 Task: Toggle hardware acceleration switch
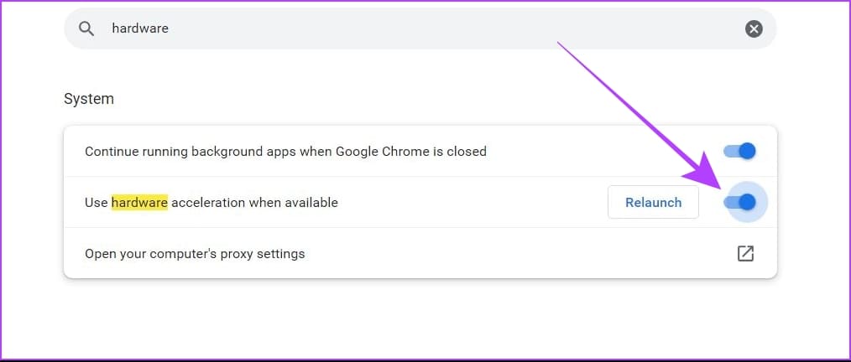tap(741, 202)
